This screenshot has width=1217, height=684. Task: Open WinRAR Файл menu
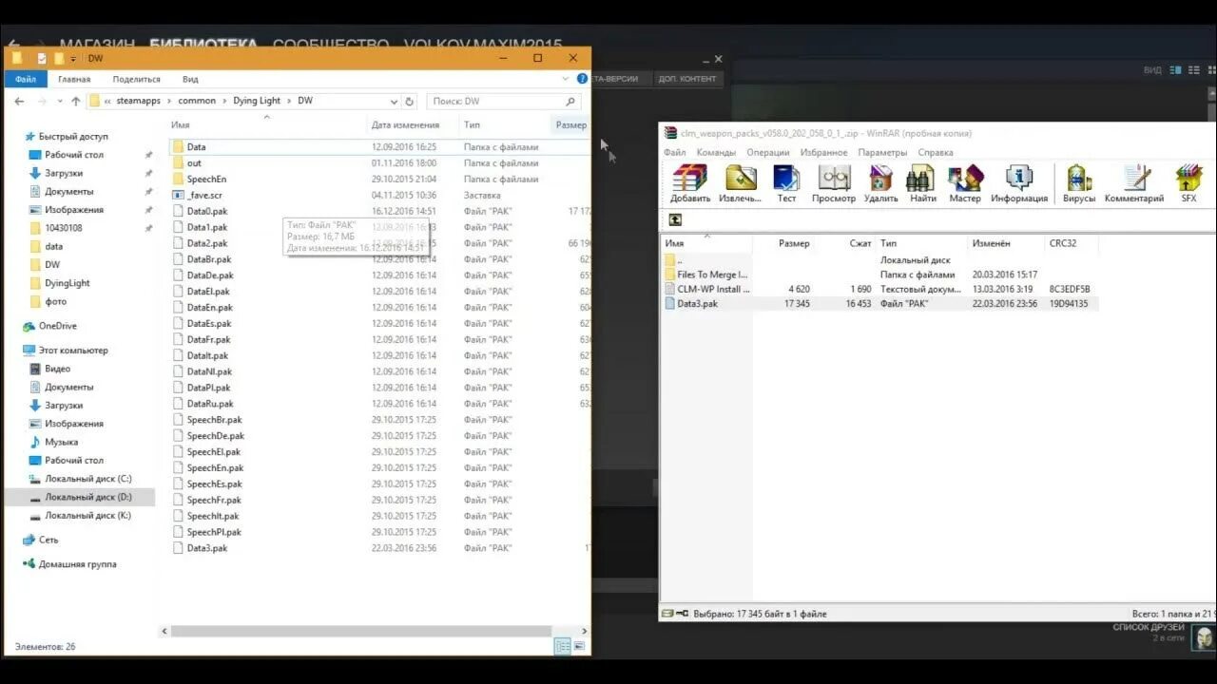tap(675, 152)
